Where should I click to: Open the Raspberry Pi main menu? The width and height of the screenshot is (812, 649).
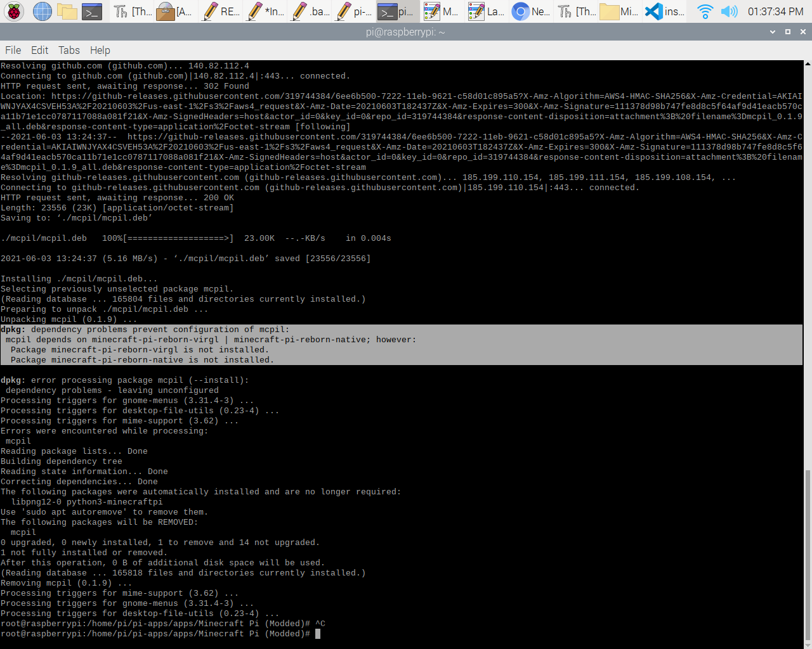pyautogui.click(x=14, y=11)
